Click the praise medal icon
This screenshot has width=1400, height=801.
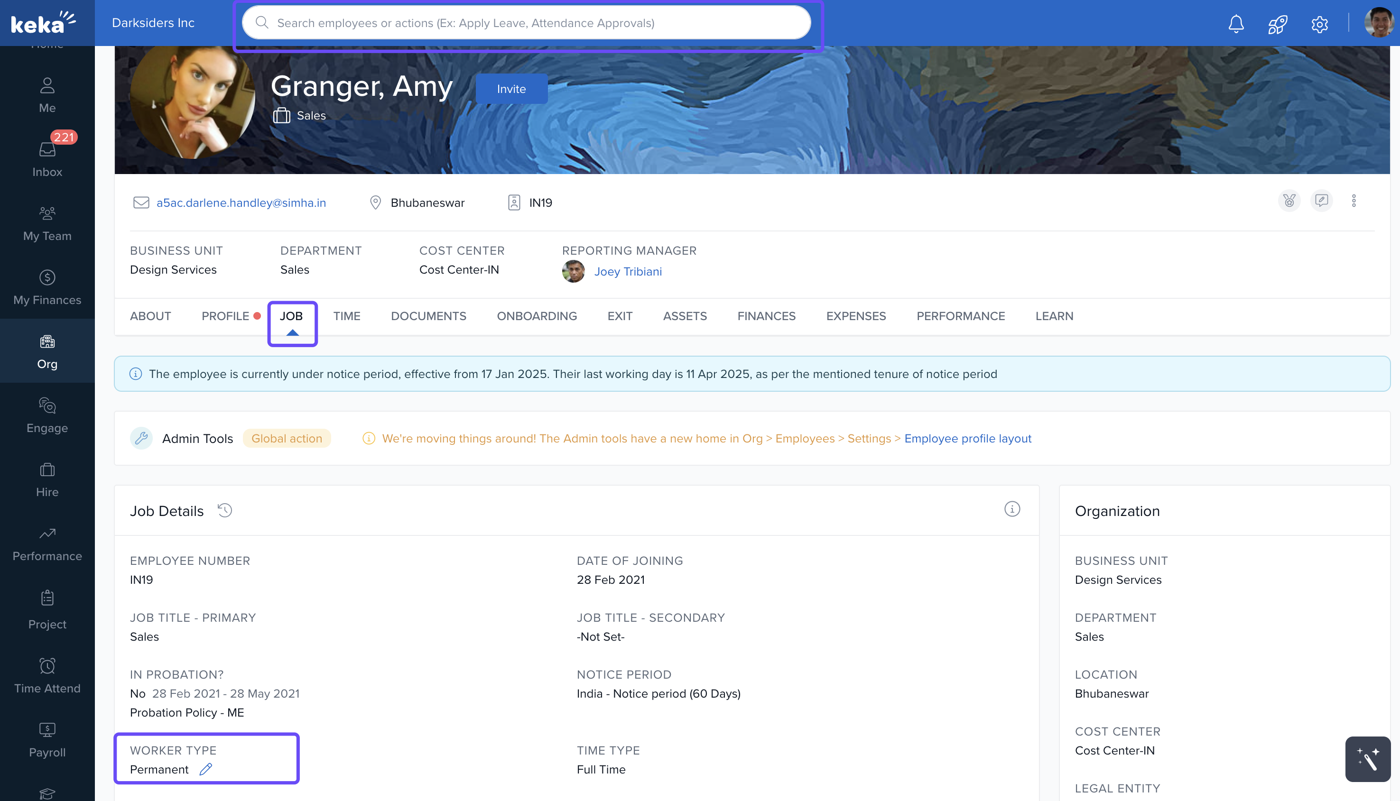(1289, 201)
